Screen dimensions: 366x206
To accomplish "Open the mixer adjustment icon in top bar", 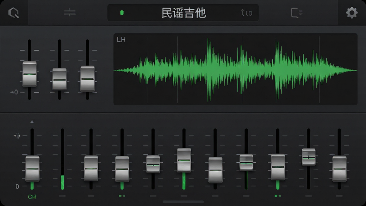I will coord(70,13).
